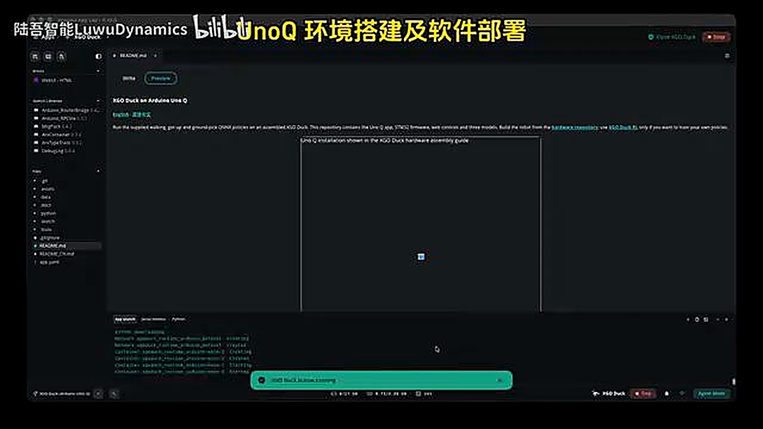Select the App launch console tab
This screenshot has height=429, width=763.
point(125,319)
